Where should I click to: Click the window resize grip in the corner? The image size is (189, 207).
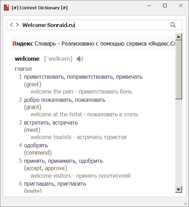coord(185,203)
